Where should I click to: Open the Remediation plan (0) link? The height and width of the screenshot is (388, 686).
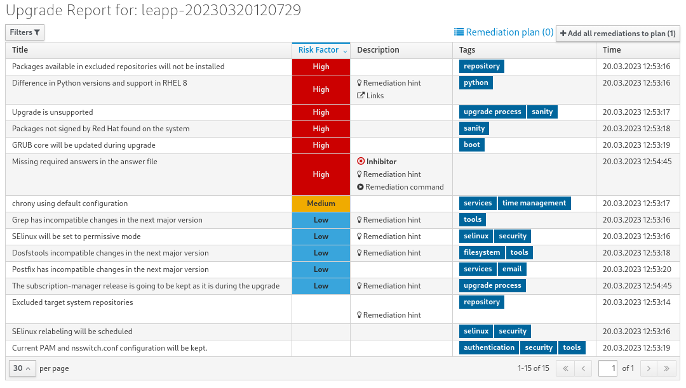(504, 32)
